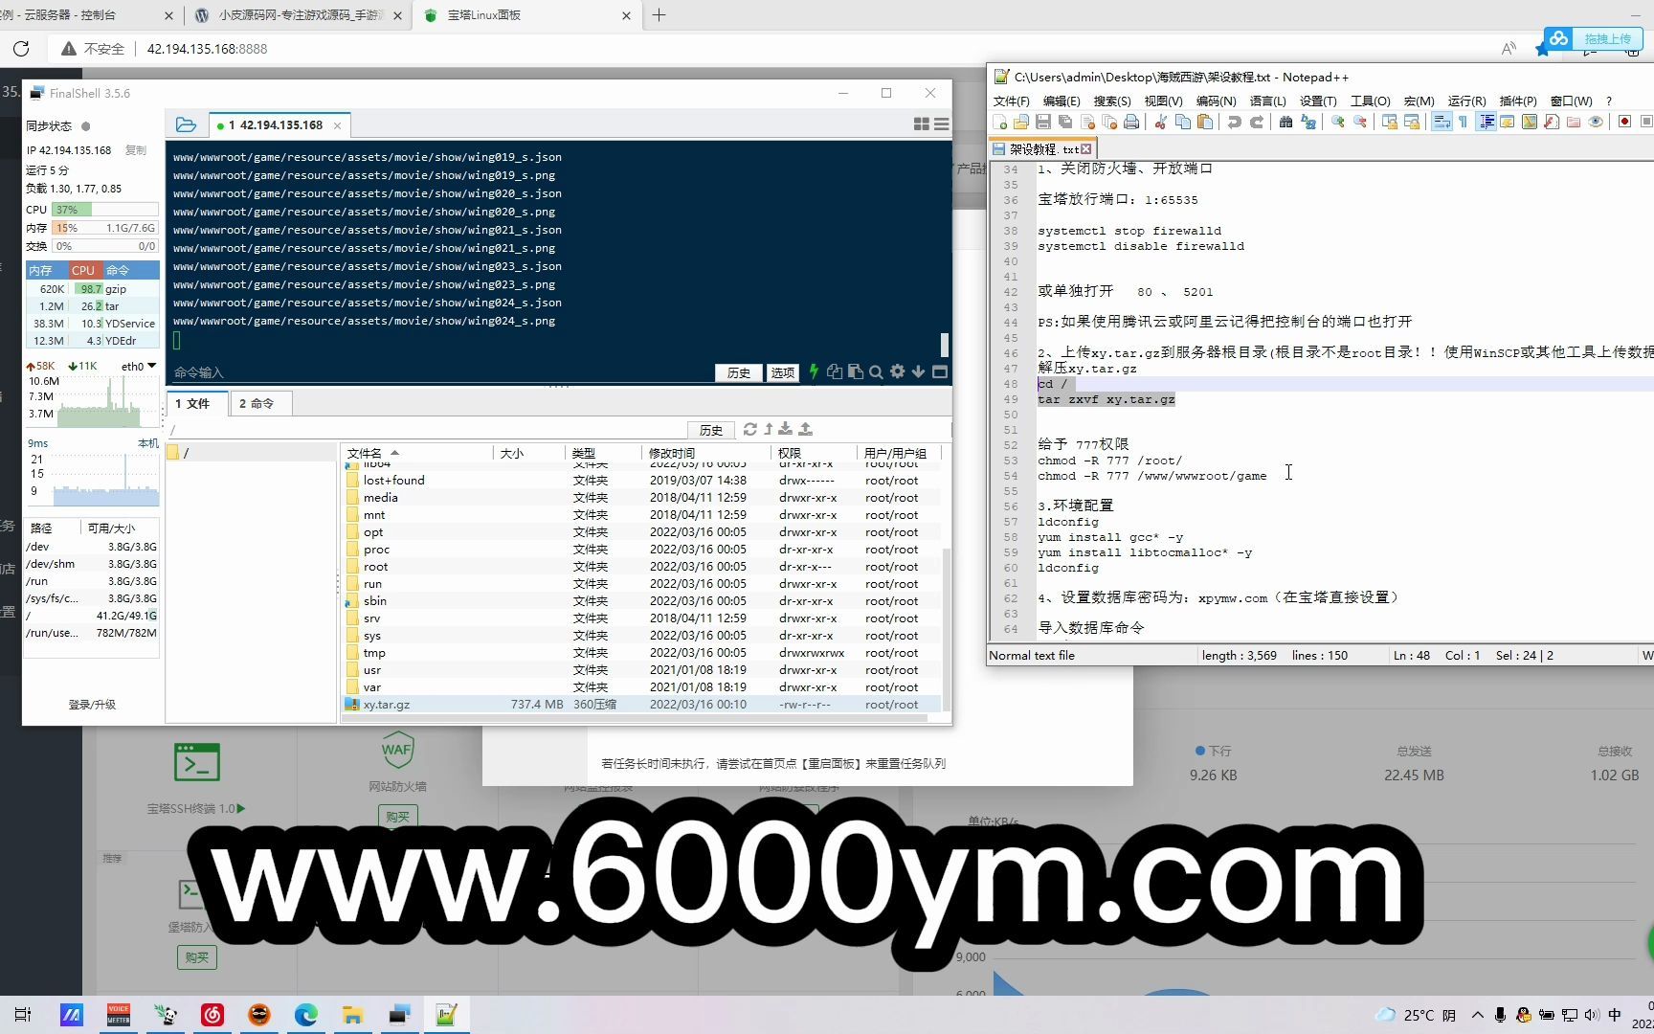Click Print icon in Notepad++ toolbar
This screenshot has width=1654, height=1034.
click(x=1131, y=122)
